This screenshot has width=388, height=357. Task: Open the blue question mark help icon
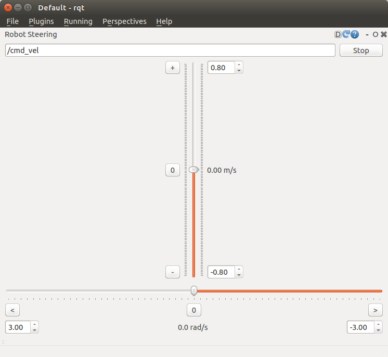click(355, 34)
